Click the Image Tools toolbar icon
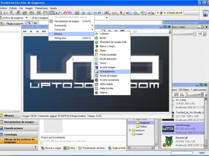Screen dimensions: 209x156 (x=51, y=13)
